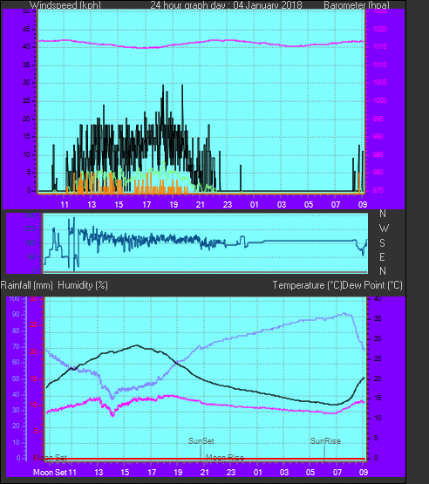Click the E compass direction label

(x=383, y=256)
